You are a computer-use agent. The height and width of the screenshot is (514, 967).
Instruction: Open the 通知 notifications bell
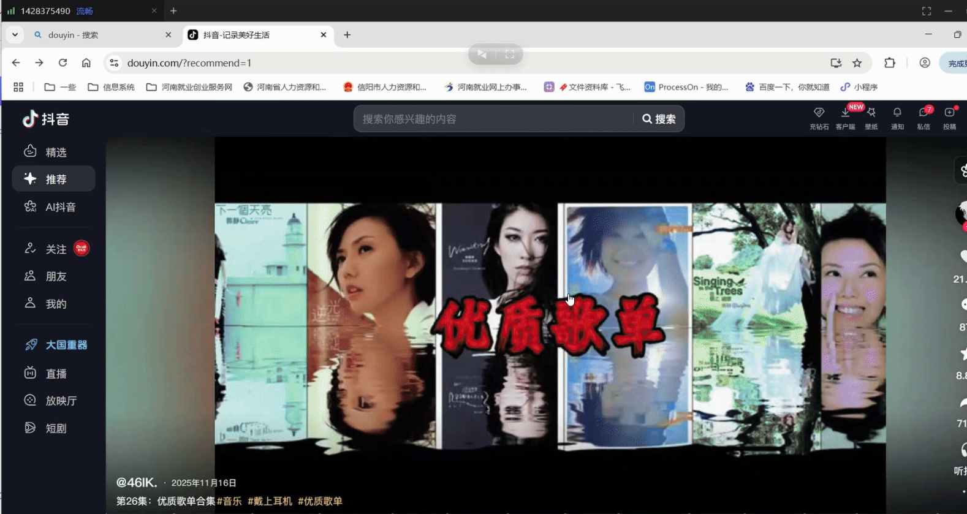pos(897,118)
